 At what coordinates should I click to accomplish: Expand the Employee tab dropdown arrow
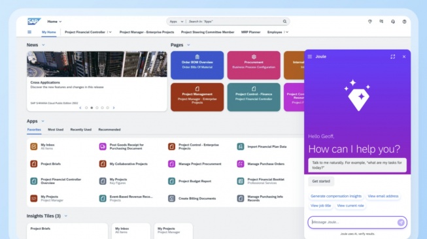tap(287, 32)
